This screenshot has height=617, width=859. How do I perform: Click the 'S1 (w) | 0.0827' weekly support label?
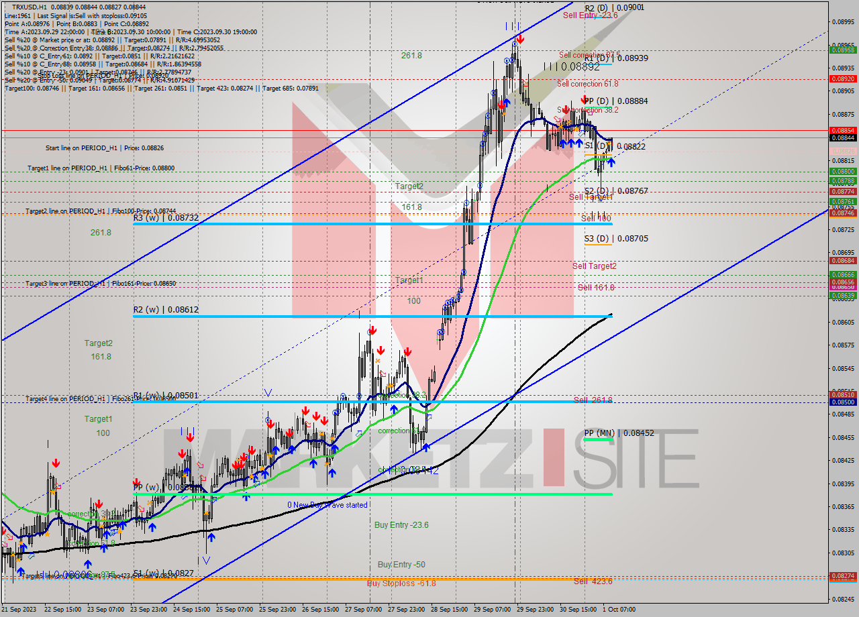[x=164, y=573]
